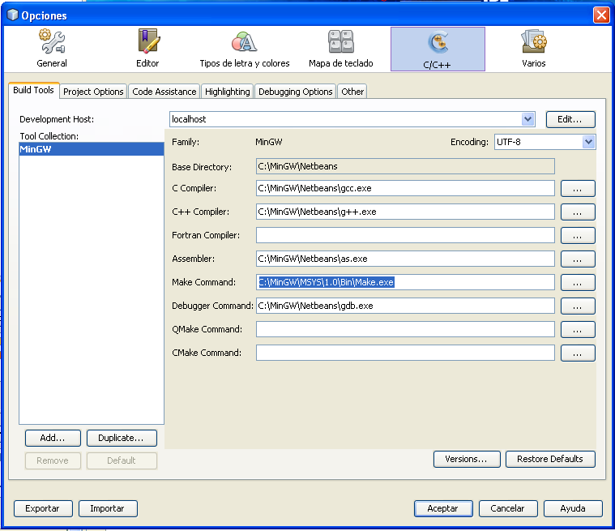This screenshot has width=615, height=531.
Task: Switch to the Code Assistance tab
Action: coord(164,92)
